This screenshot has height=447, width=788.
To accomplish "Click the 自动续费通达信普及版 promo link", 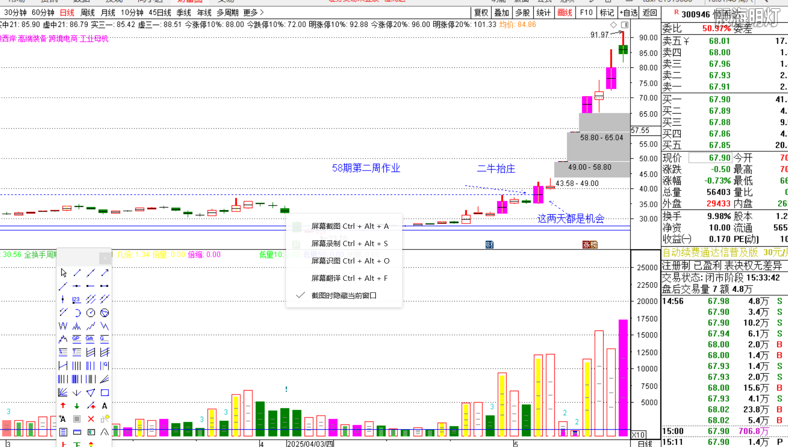I will (x=710, y=252).
